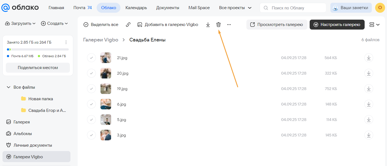Click the storage usage progress bar
The image size is (387, 166).
(x=38, y=49)
